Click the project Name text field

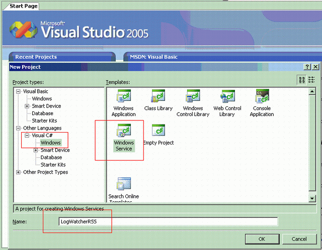pos(166,221)
